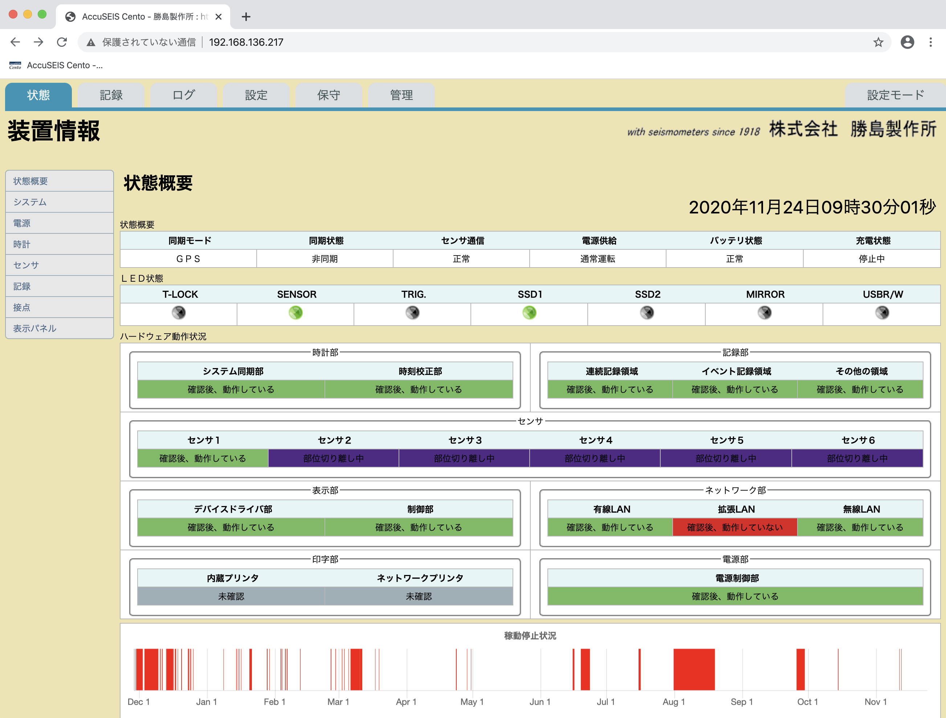Open 表示パネル in the sidebar
Viewport: 946px width, 718px height.
[34, 329]
